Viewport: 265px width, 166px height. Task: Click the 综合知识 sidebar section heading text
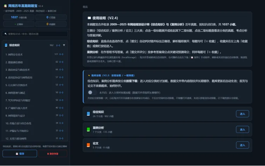pyautogui.click(x=14, y=45)
